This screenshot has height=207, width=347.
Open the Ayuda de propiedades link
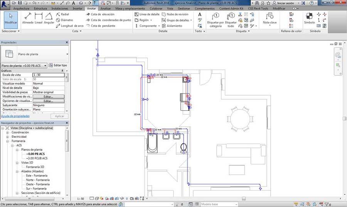(x=15, y=116)
